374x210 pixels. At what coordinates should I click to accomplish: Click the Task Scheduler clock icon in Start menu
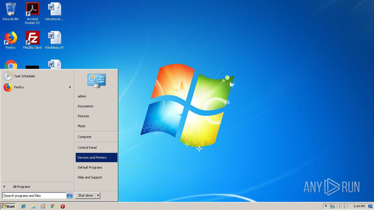(8, 76)
